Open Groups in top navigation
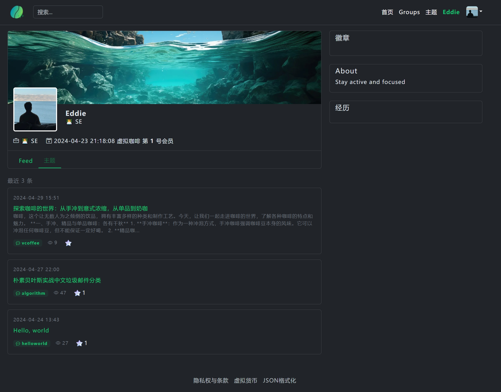This screenshot has height=392, width=501. pos(409,12)
